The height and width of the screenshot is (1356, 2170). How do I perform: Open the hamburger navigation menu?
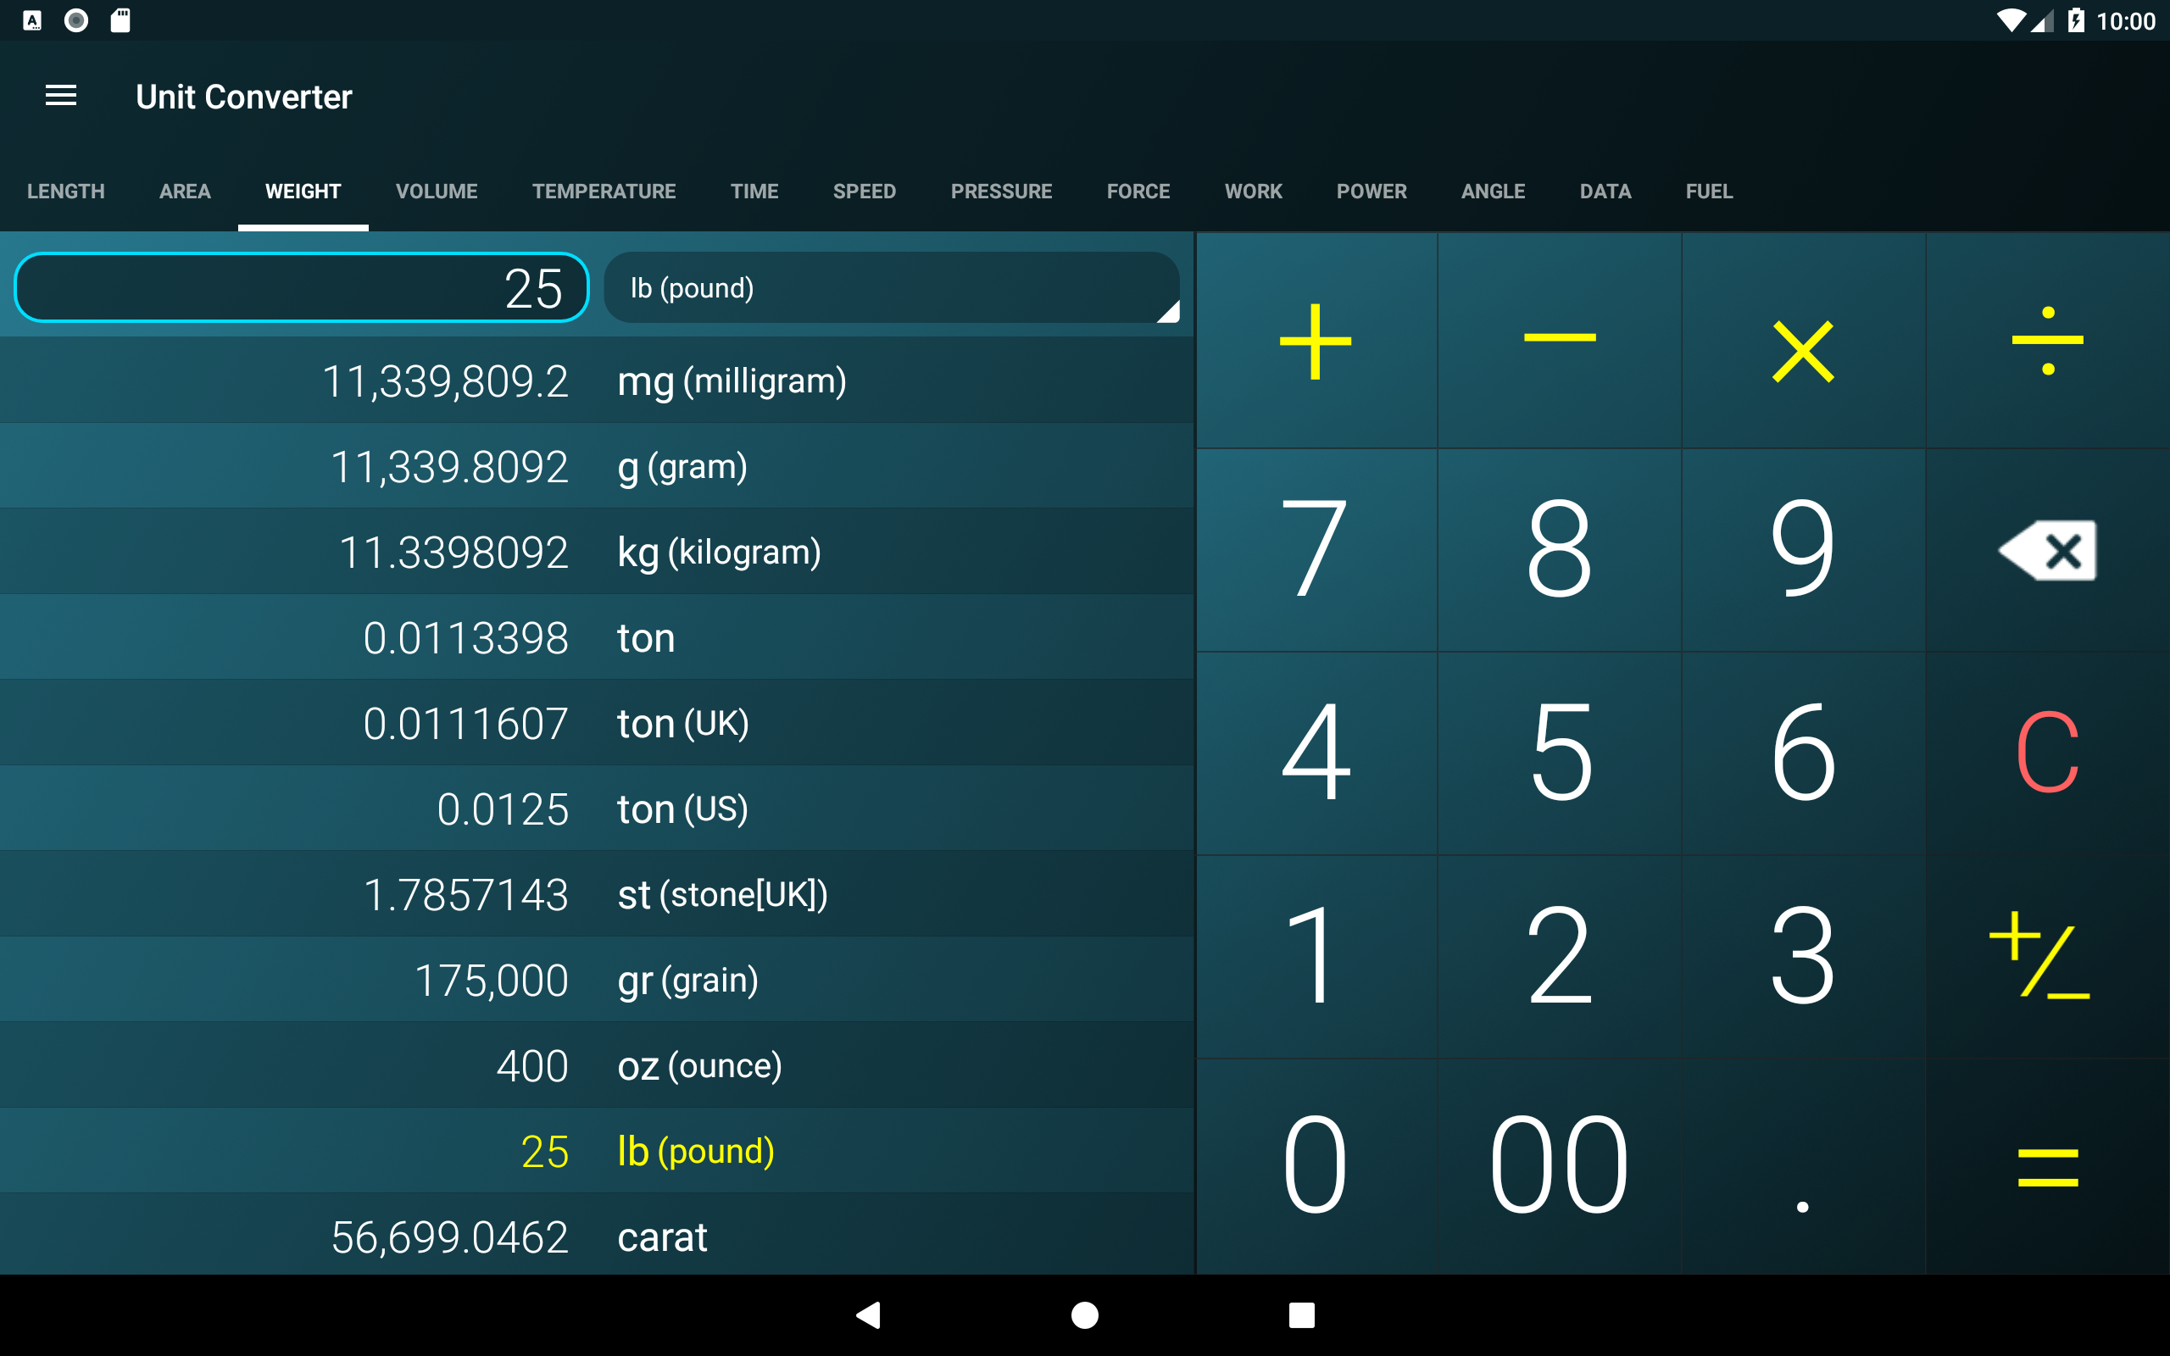pyautogui.click(x=61, y=96)
